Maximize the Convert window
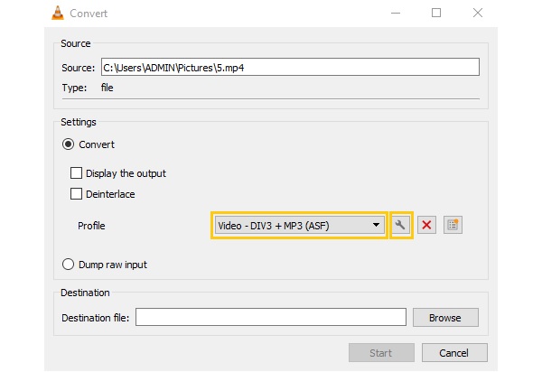The width and height of the screenshot is (542, 372). click(x=436, y=14)
